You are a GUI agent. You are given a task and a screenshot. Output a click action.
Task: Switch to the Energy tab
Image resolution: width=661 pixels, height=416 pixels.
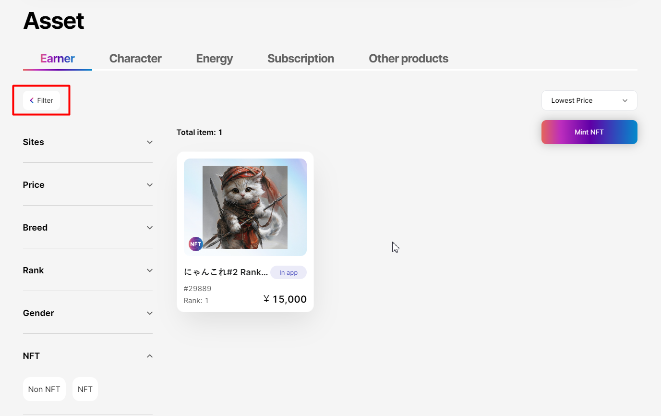(x=214, y=59)
